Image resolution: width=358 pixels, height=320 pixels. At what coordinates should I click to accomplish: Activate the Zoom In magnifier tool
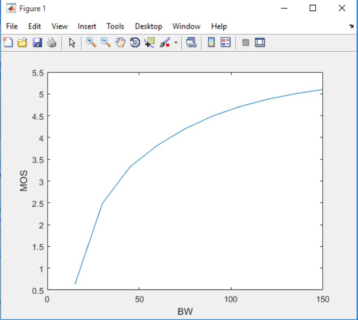pyautogui.click(x=91, y=42)
